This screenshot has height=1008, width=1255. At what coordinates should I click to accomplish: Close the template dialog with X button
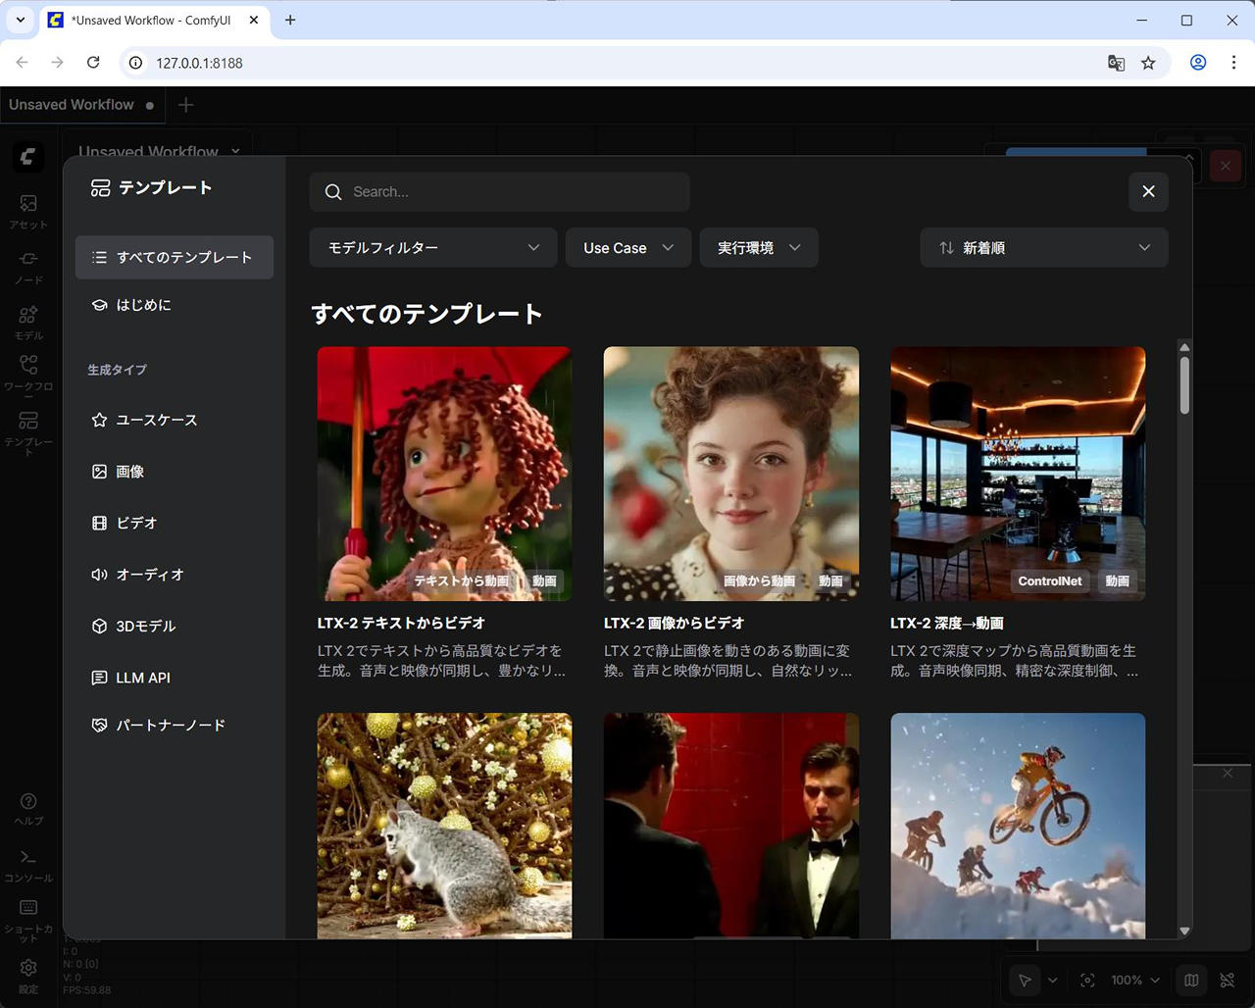pyautogui.click(x=1148, y=192)
